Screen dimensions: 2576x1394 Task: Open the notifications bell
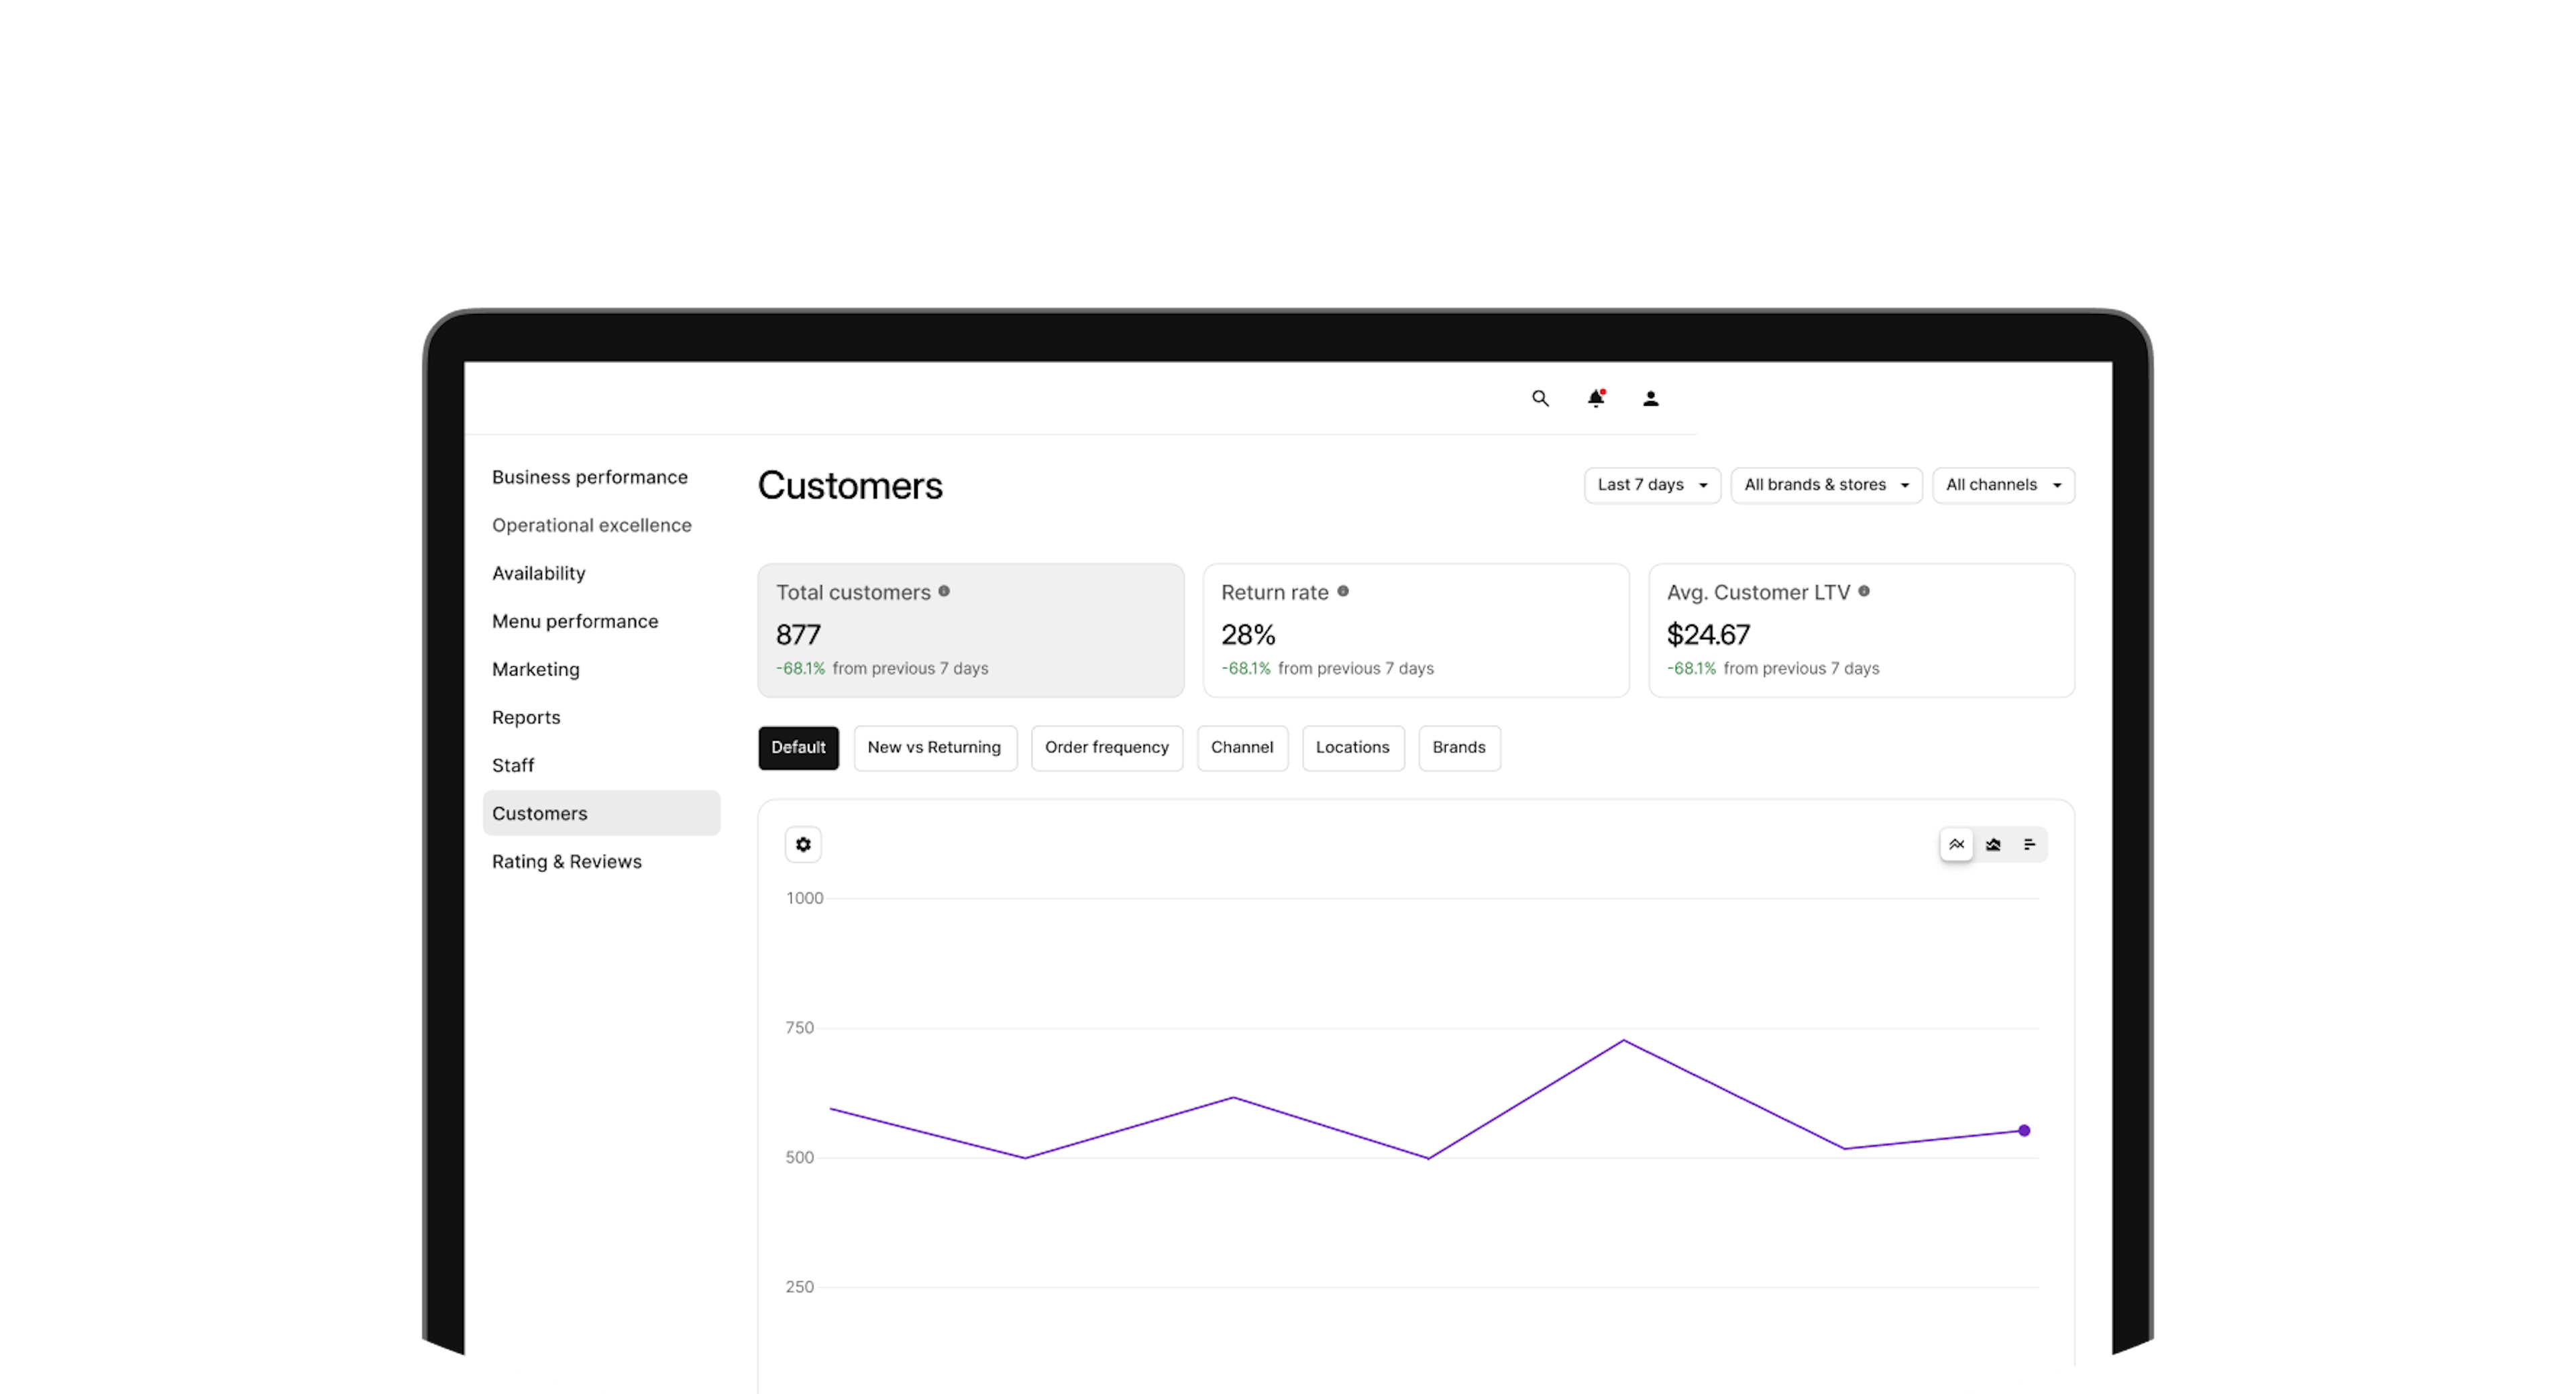click(1596, 398)
